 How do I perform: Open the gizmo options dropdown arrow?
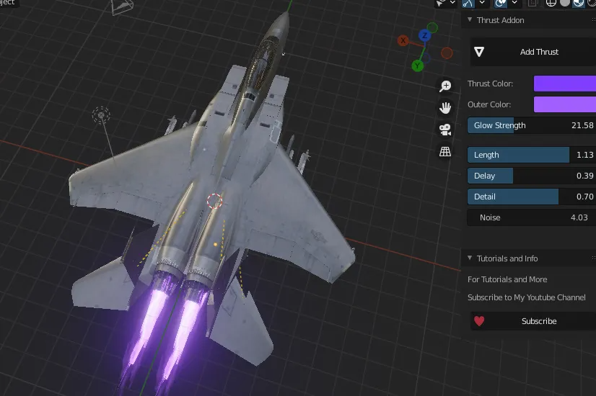point(482,3)
